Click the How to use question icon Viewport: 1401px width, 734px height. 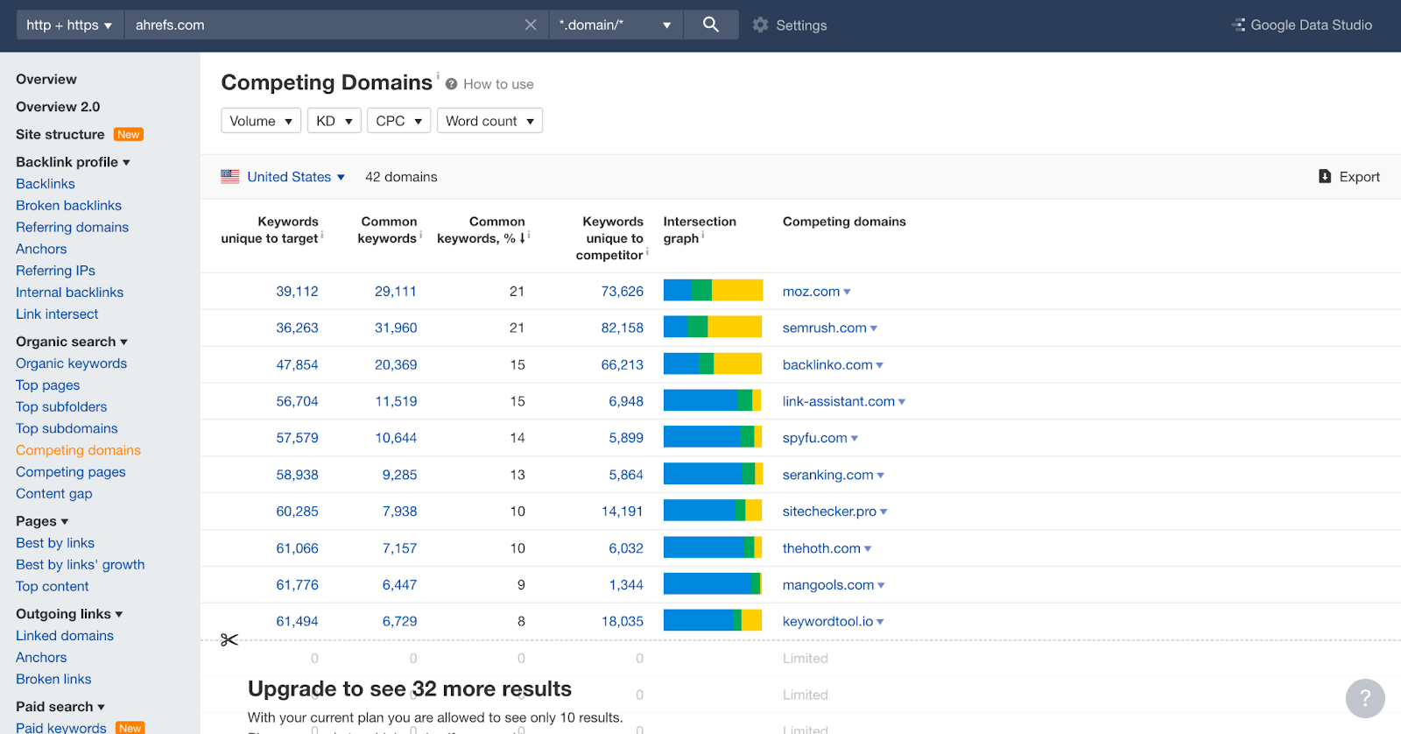452,84
